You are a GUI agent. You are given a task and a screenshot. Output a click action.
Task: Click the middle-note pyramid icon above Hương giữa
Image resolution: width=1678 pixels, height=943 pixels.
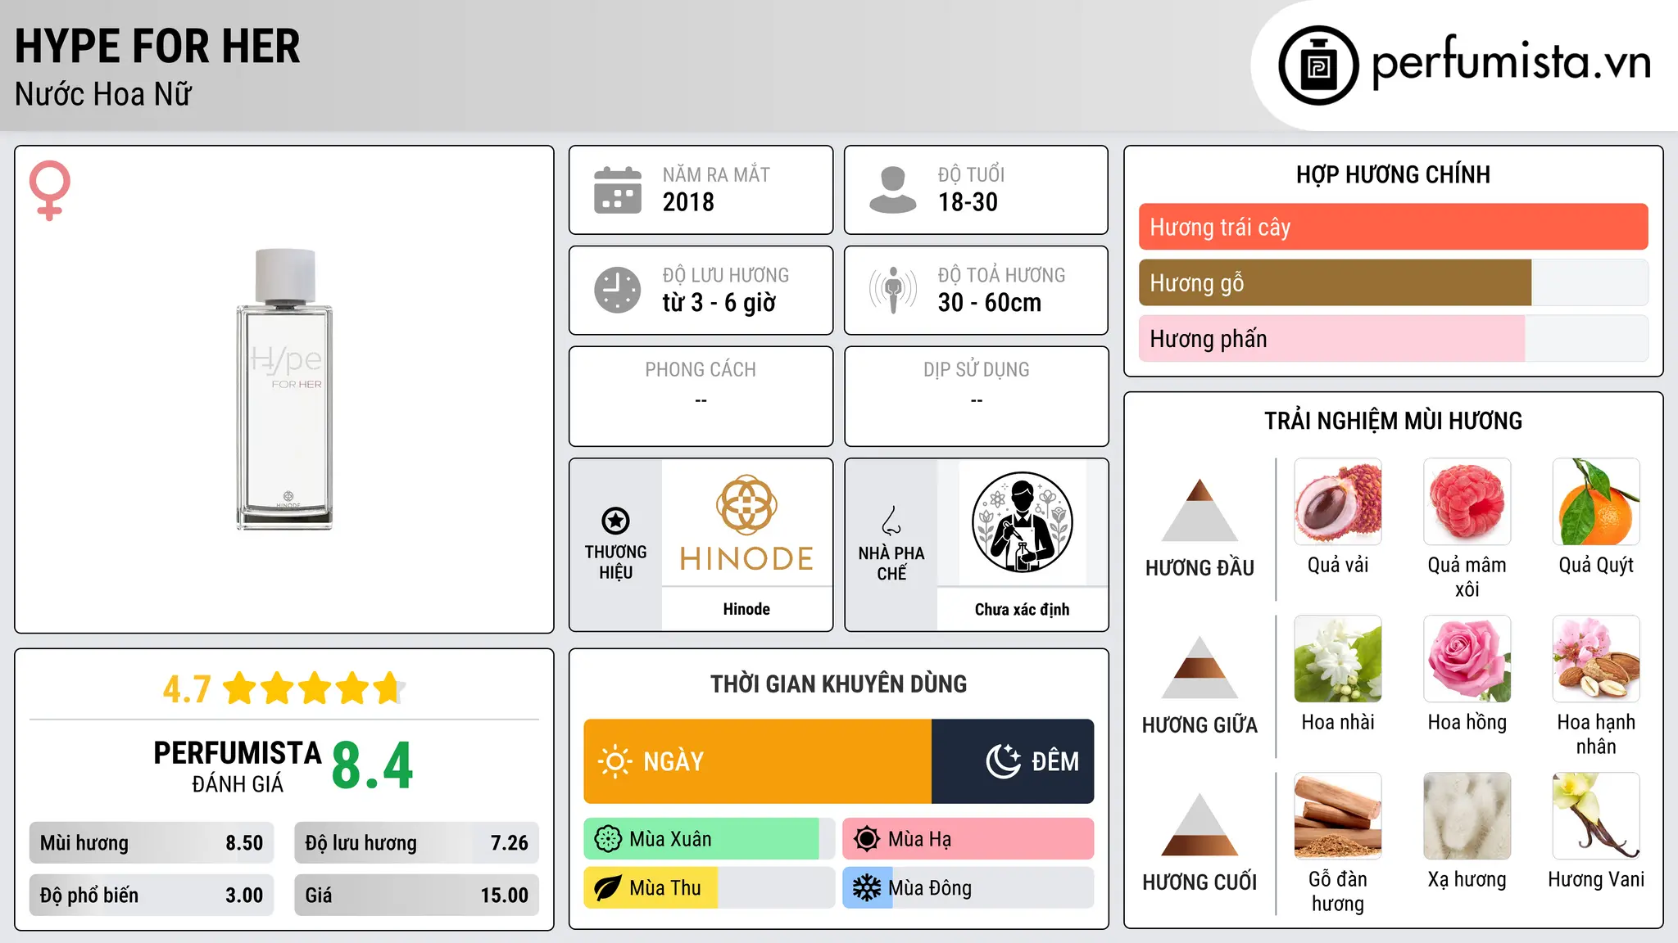[1200, 667]
